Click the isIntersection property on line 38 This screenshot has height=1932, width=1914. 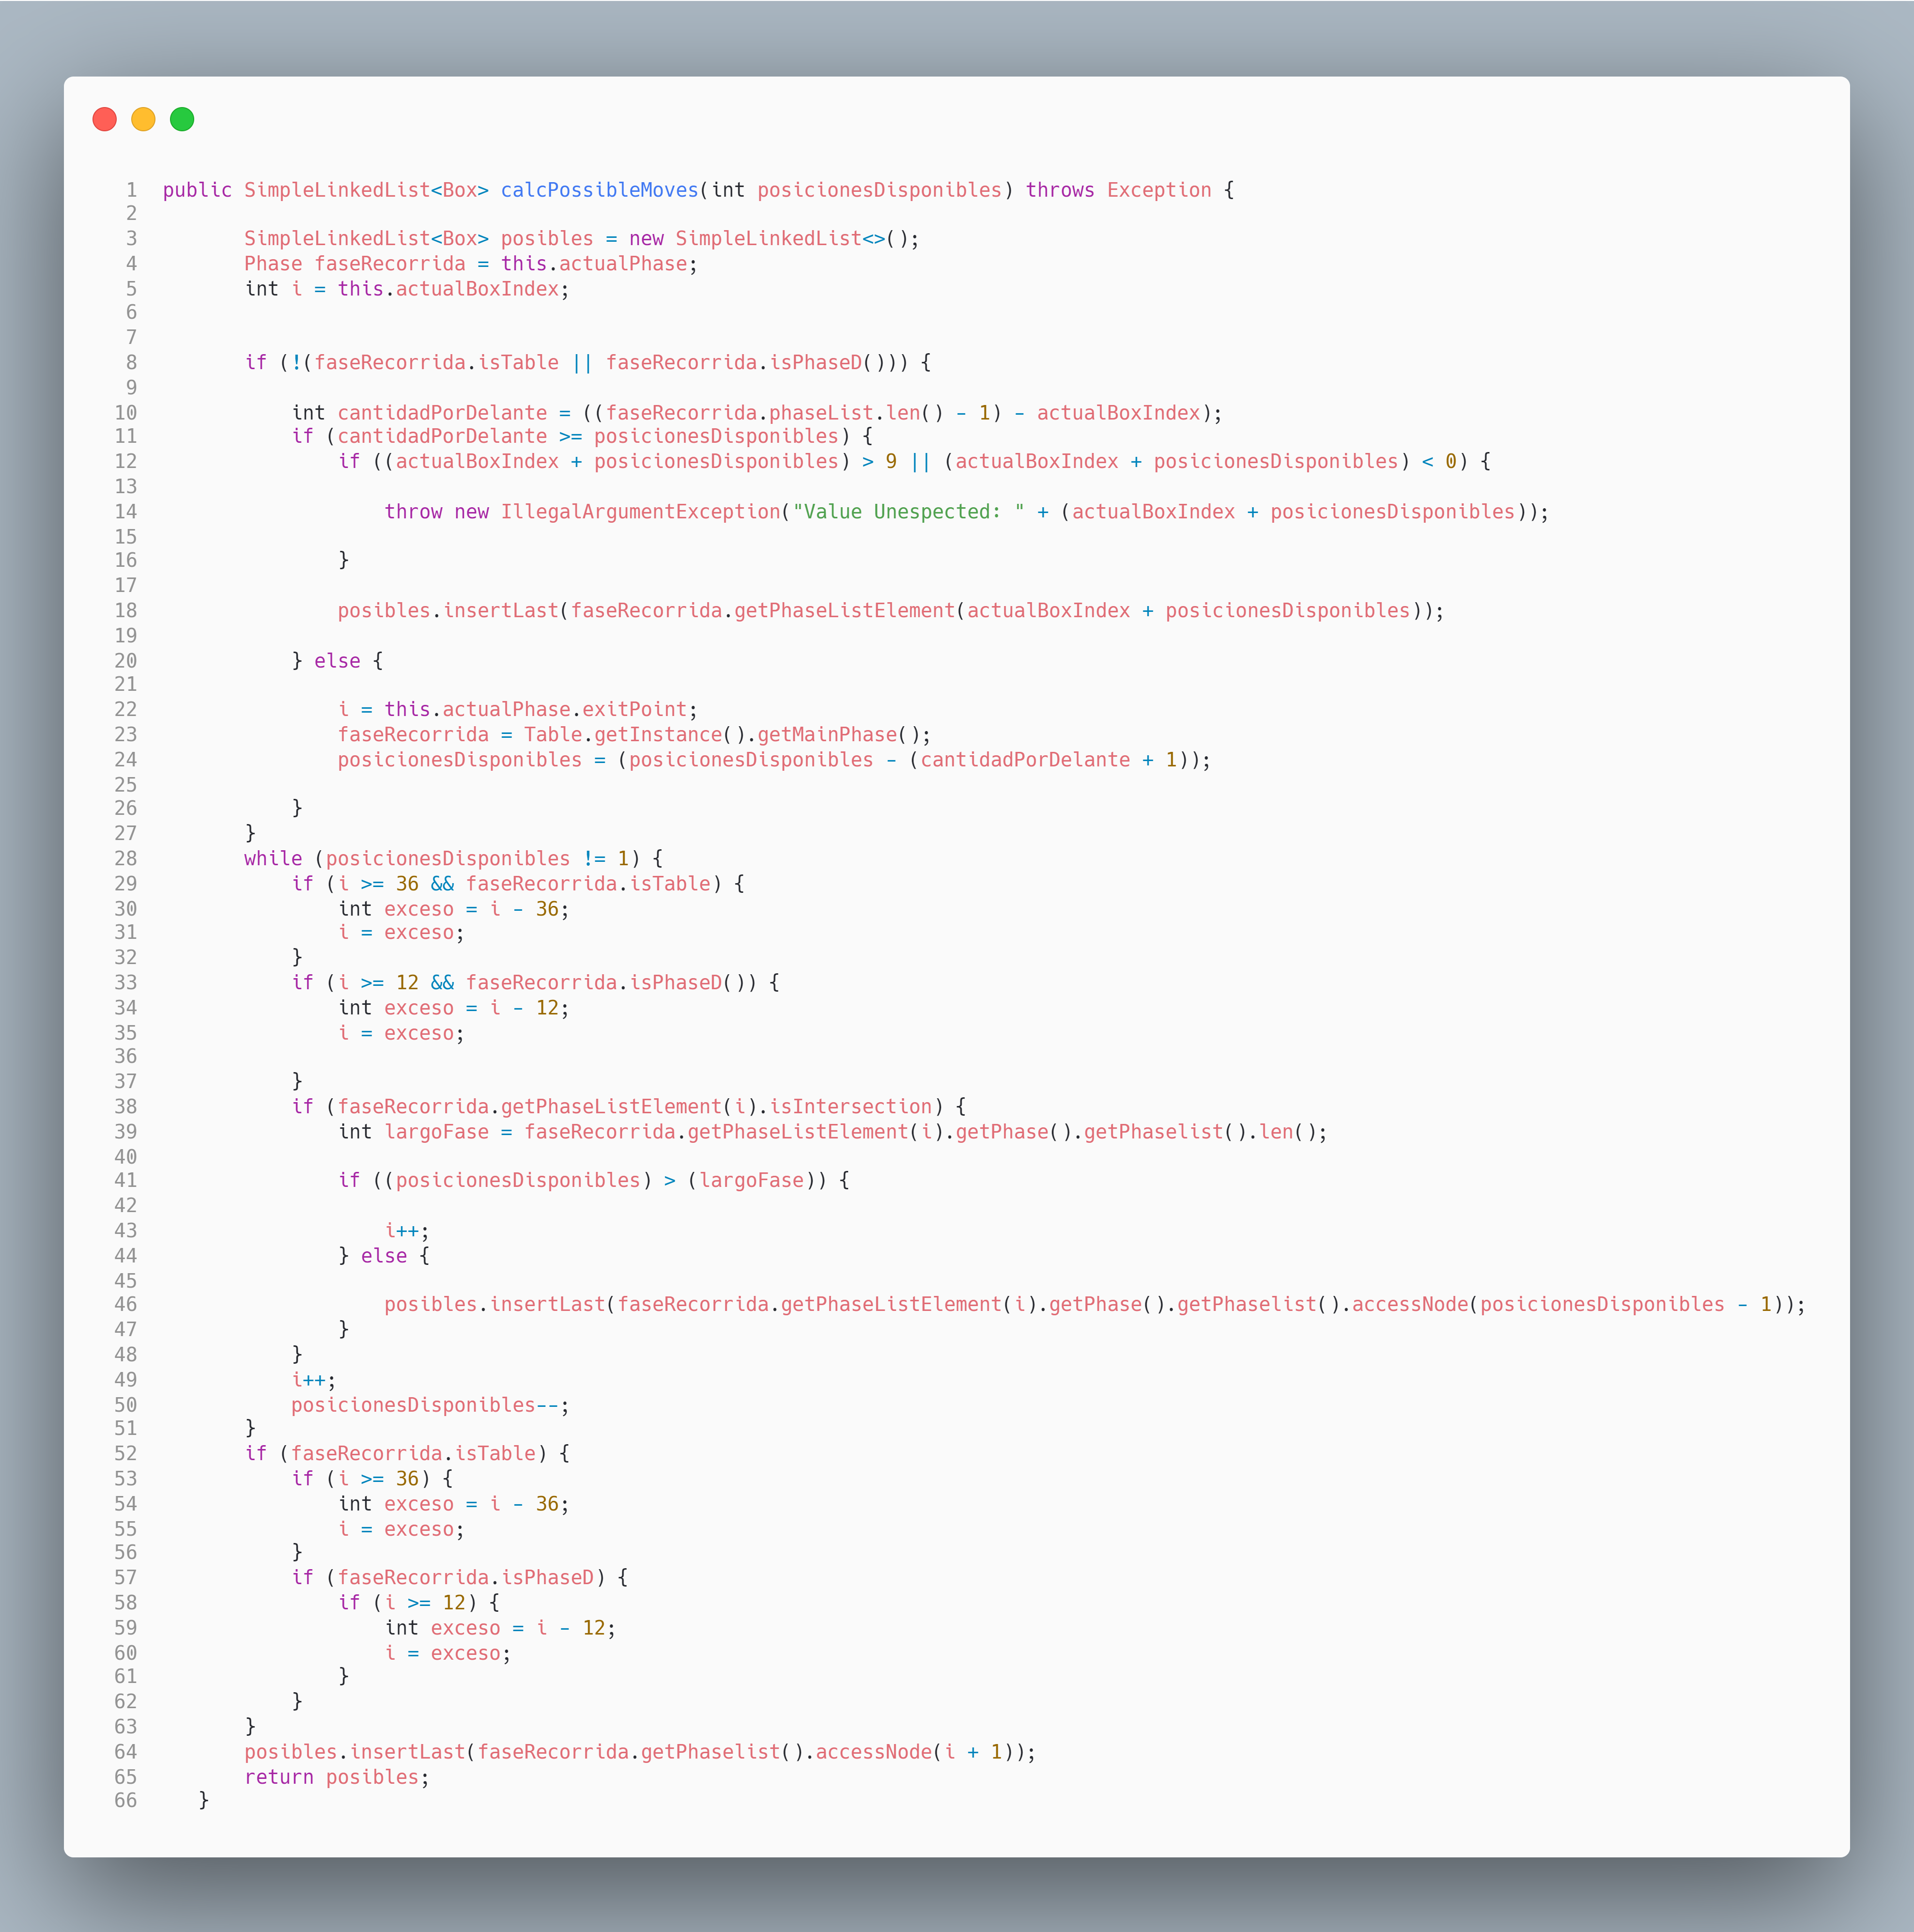[849, 1107]
